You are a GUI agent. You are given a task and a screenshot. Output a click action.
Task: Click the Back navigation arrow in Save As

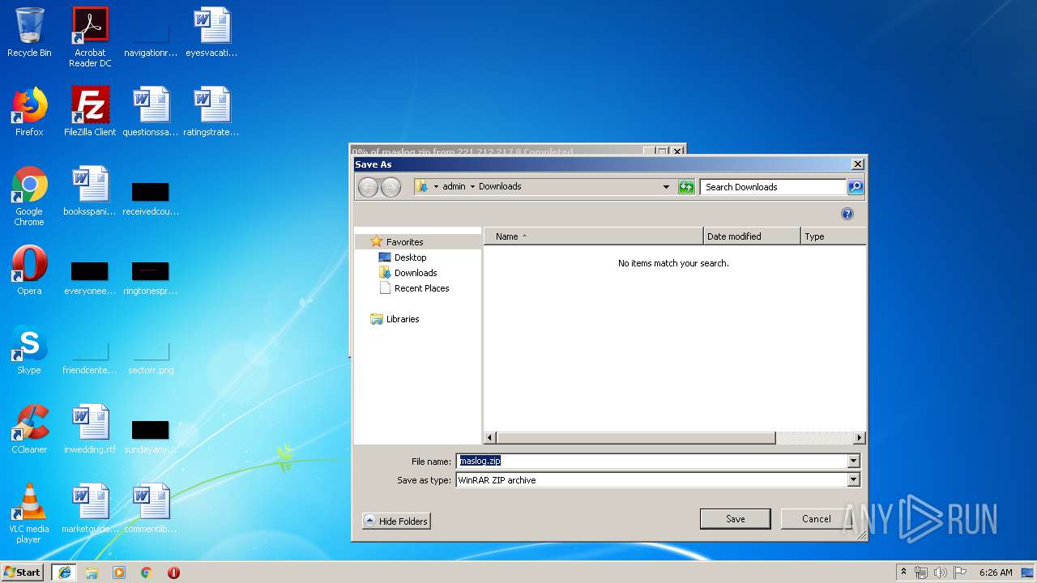point(368,187)
